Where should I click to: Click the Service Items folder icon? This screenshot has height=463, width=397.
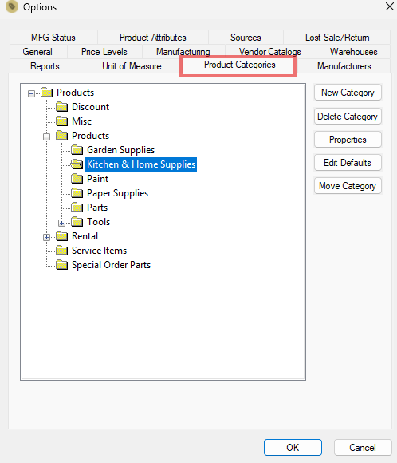62,251
